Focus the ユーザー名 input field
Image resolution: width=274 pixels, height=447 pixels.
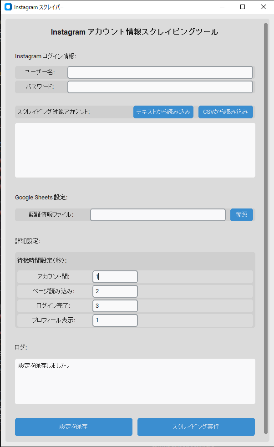point(160,72)
